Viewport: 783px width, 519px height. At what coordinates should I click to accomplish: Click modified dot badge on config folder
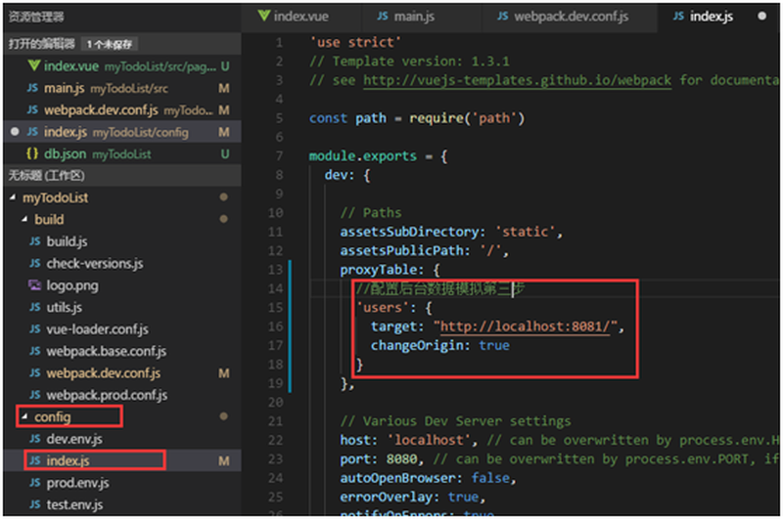coord(224,416)
